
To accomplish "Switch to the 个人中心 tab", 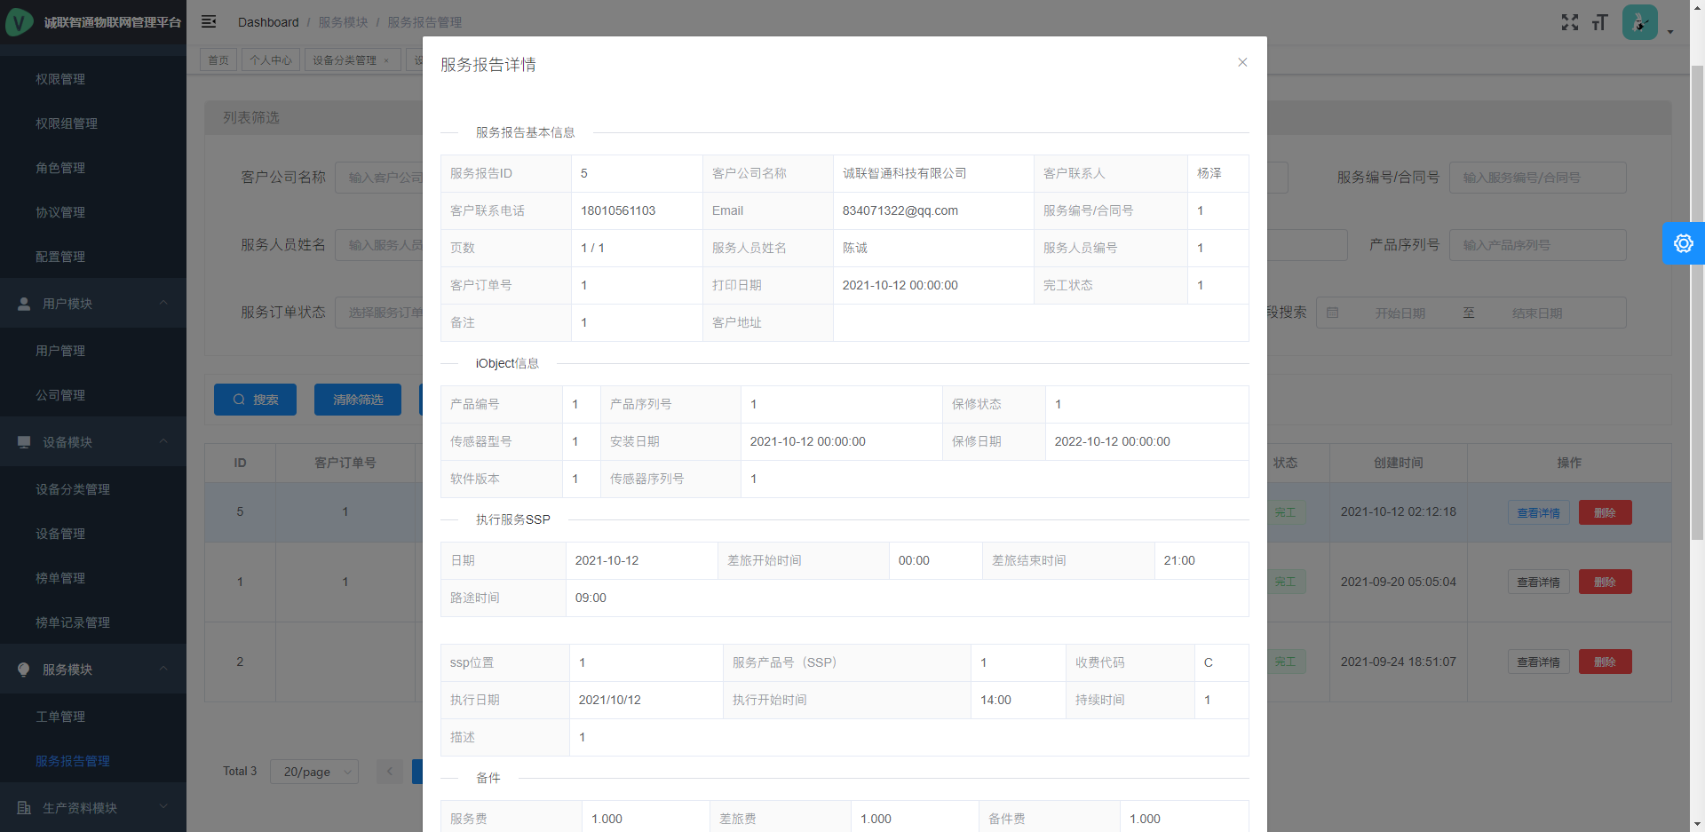I will [x=271, y=60].
